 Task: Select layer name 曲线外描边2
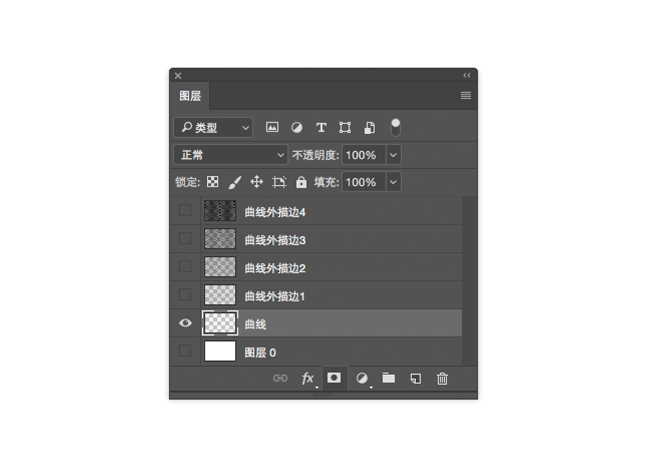(x=275, y=268)
